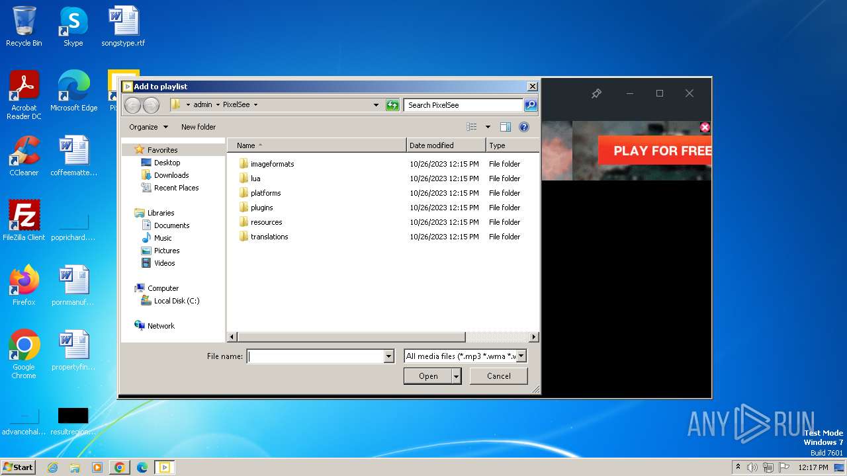
Task: Select Favorites in navigation pane
Action: [162, 150]
